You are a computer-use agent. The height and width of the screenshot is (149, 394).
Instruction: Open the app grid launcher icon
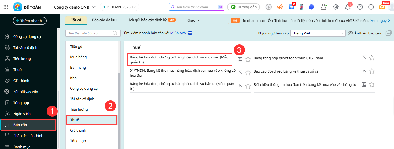6,7
